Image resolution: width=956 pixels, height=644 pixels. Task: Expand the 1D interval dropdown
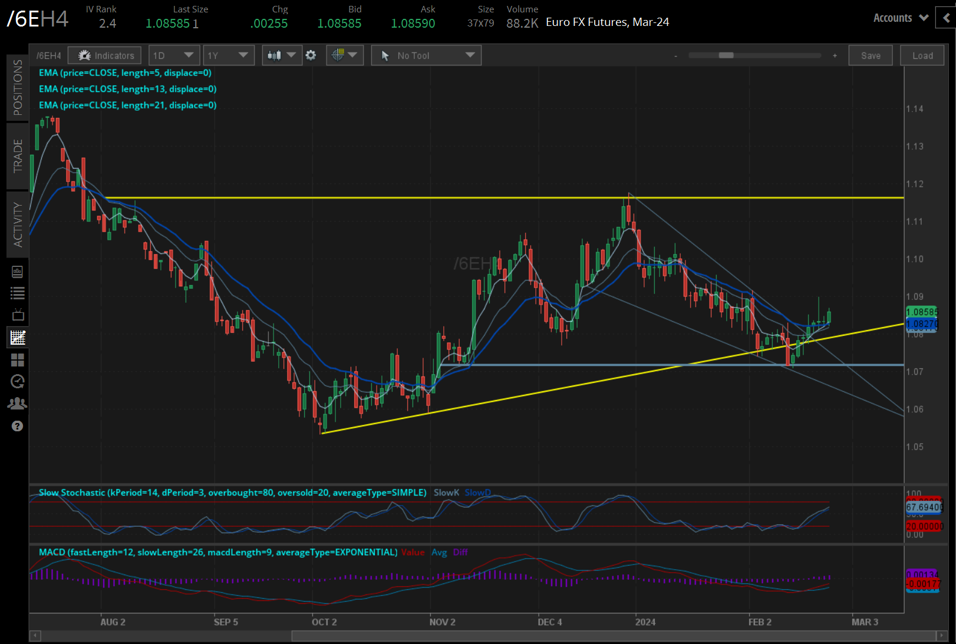173,55
